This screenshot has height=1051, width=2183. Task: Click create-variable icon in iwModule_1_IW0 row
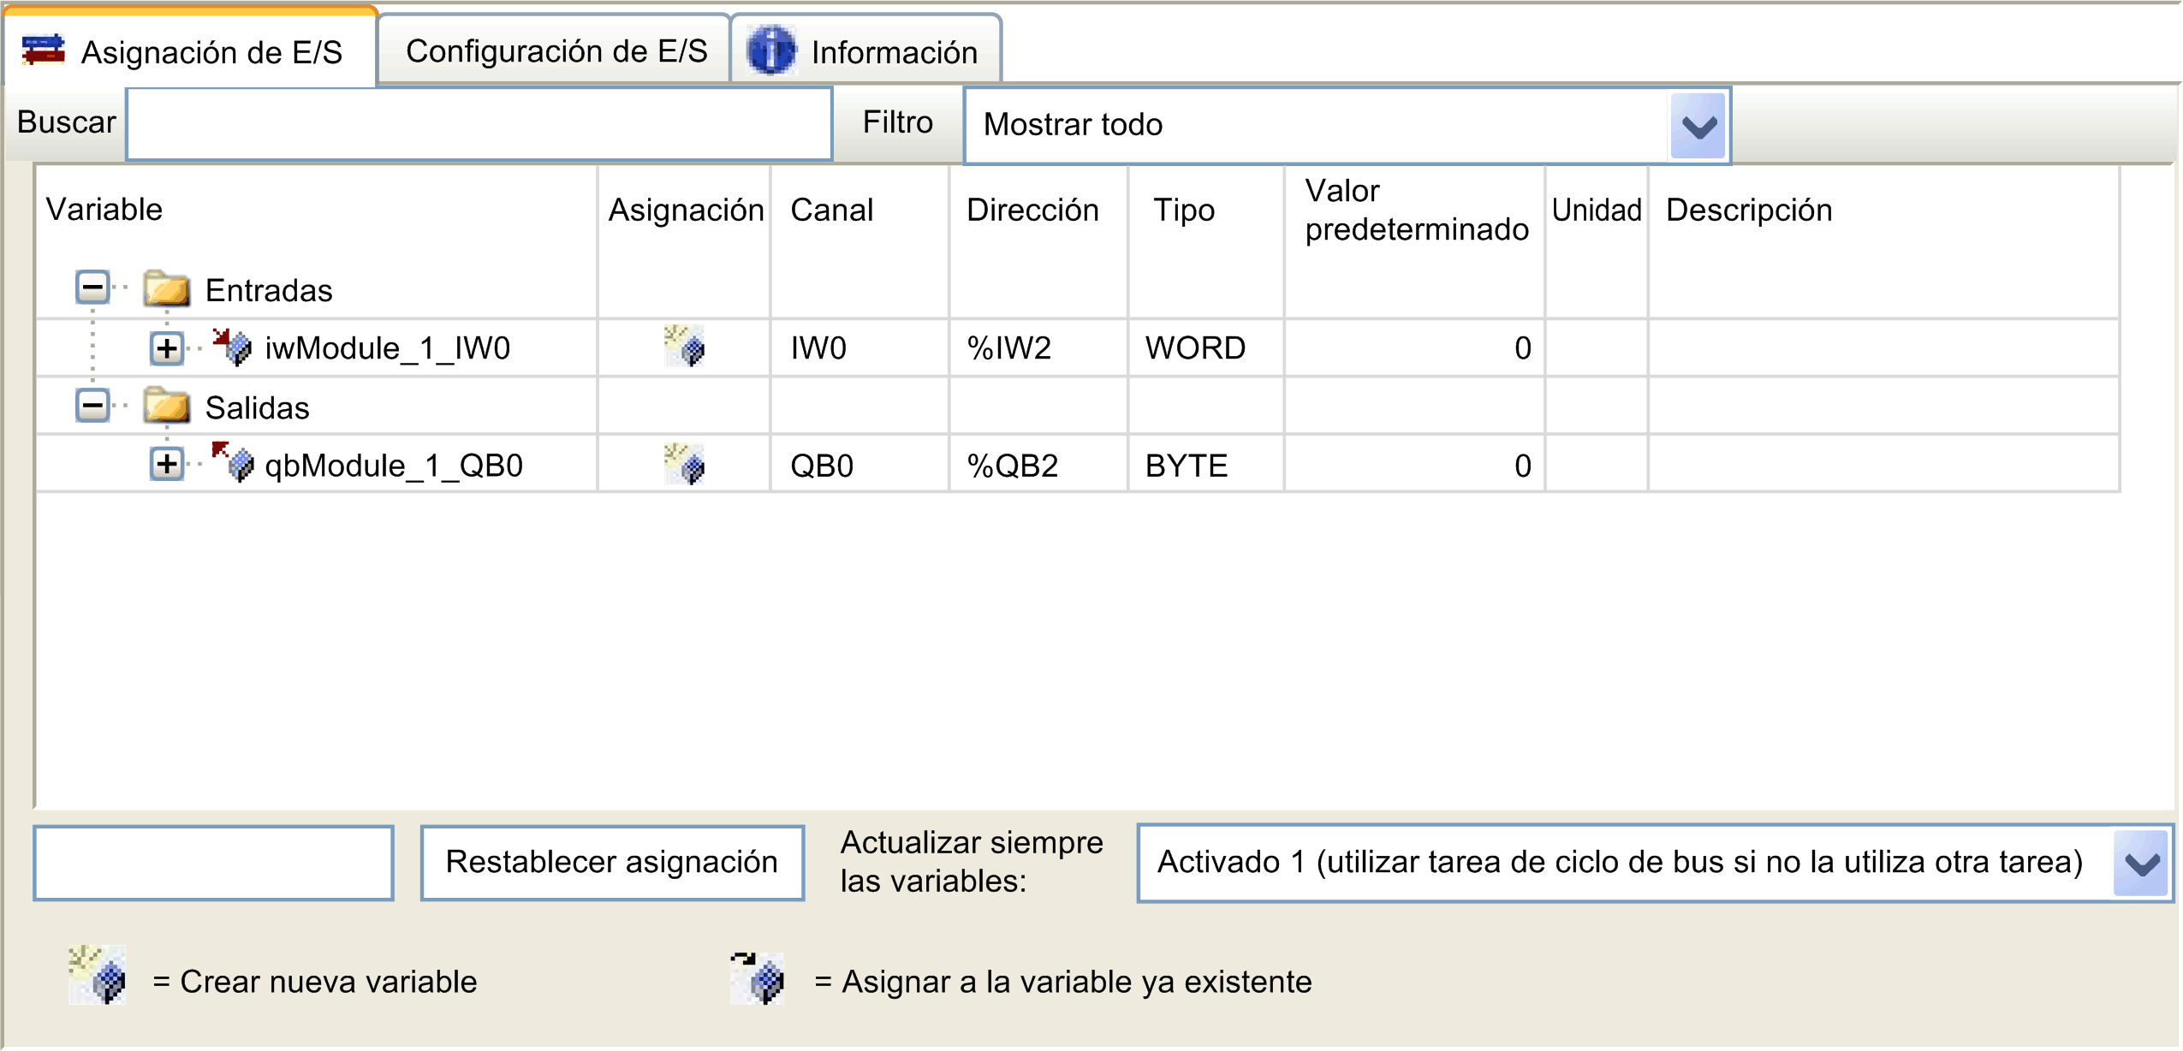pos(684,347)
